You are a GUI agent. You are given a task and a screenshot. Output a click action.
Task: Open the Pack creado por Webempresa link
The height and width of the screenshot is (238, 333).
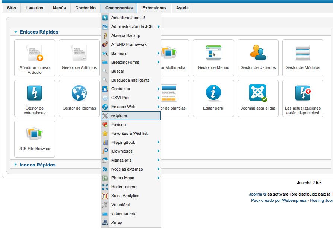(279, 200)
